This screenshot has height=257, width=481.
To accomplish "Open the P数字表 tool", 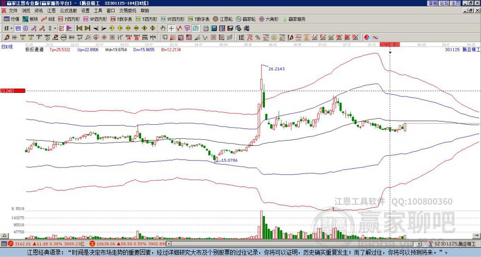I will (x=121, y=19).
